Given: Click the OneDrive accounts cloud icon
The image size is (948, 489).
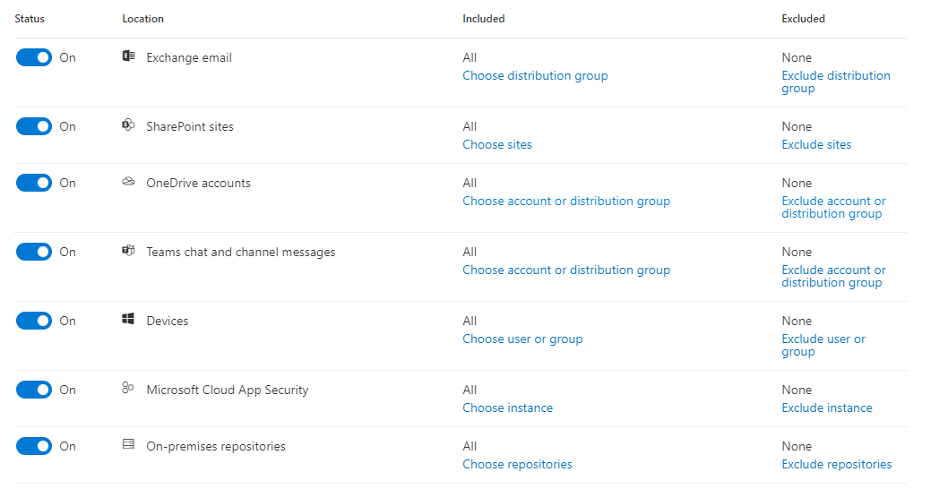Looking at the screenshot, I should click(x=128, y=182).
